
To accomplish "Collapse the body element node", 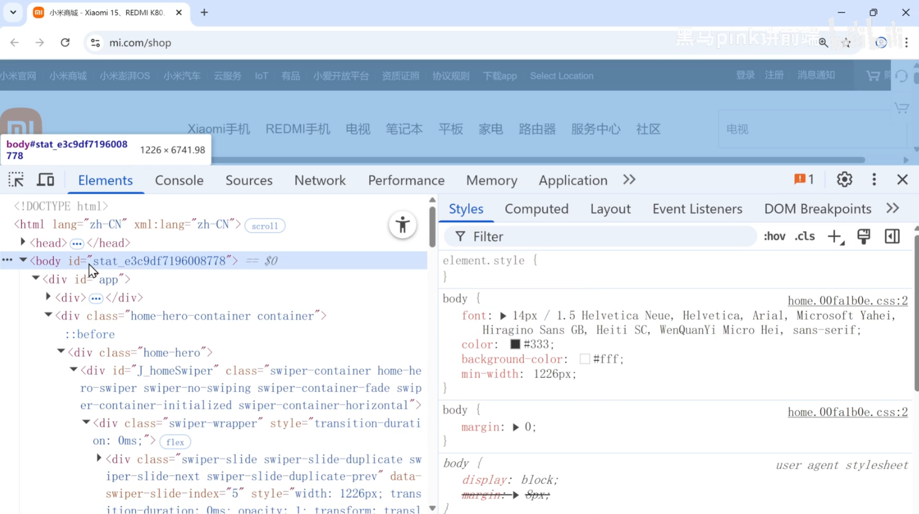I will (x=23, y=260).
